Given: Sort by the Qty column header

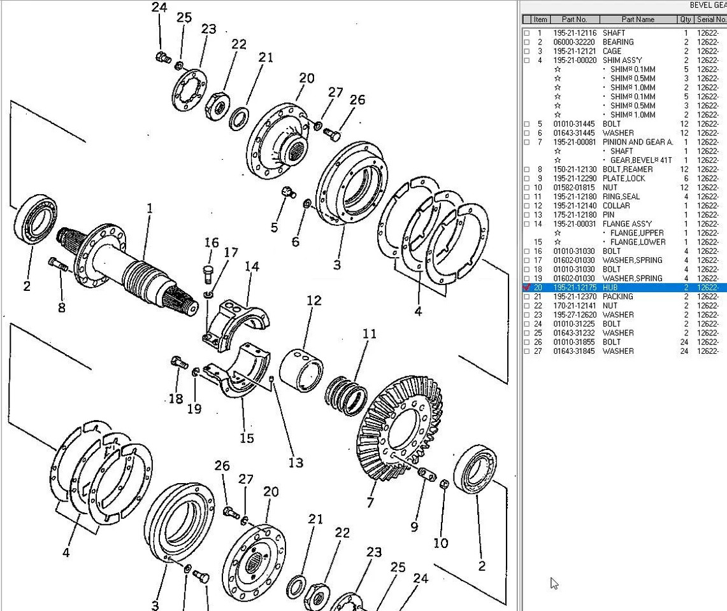Looking at the screenshot, I should point(686,20).
